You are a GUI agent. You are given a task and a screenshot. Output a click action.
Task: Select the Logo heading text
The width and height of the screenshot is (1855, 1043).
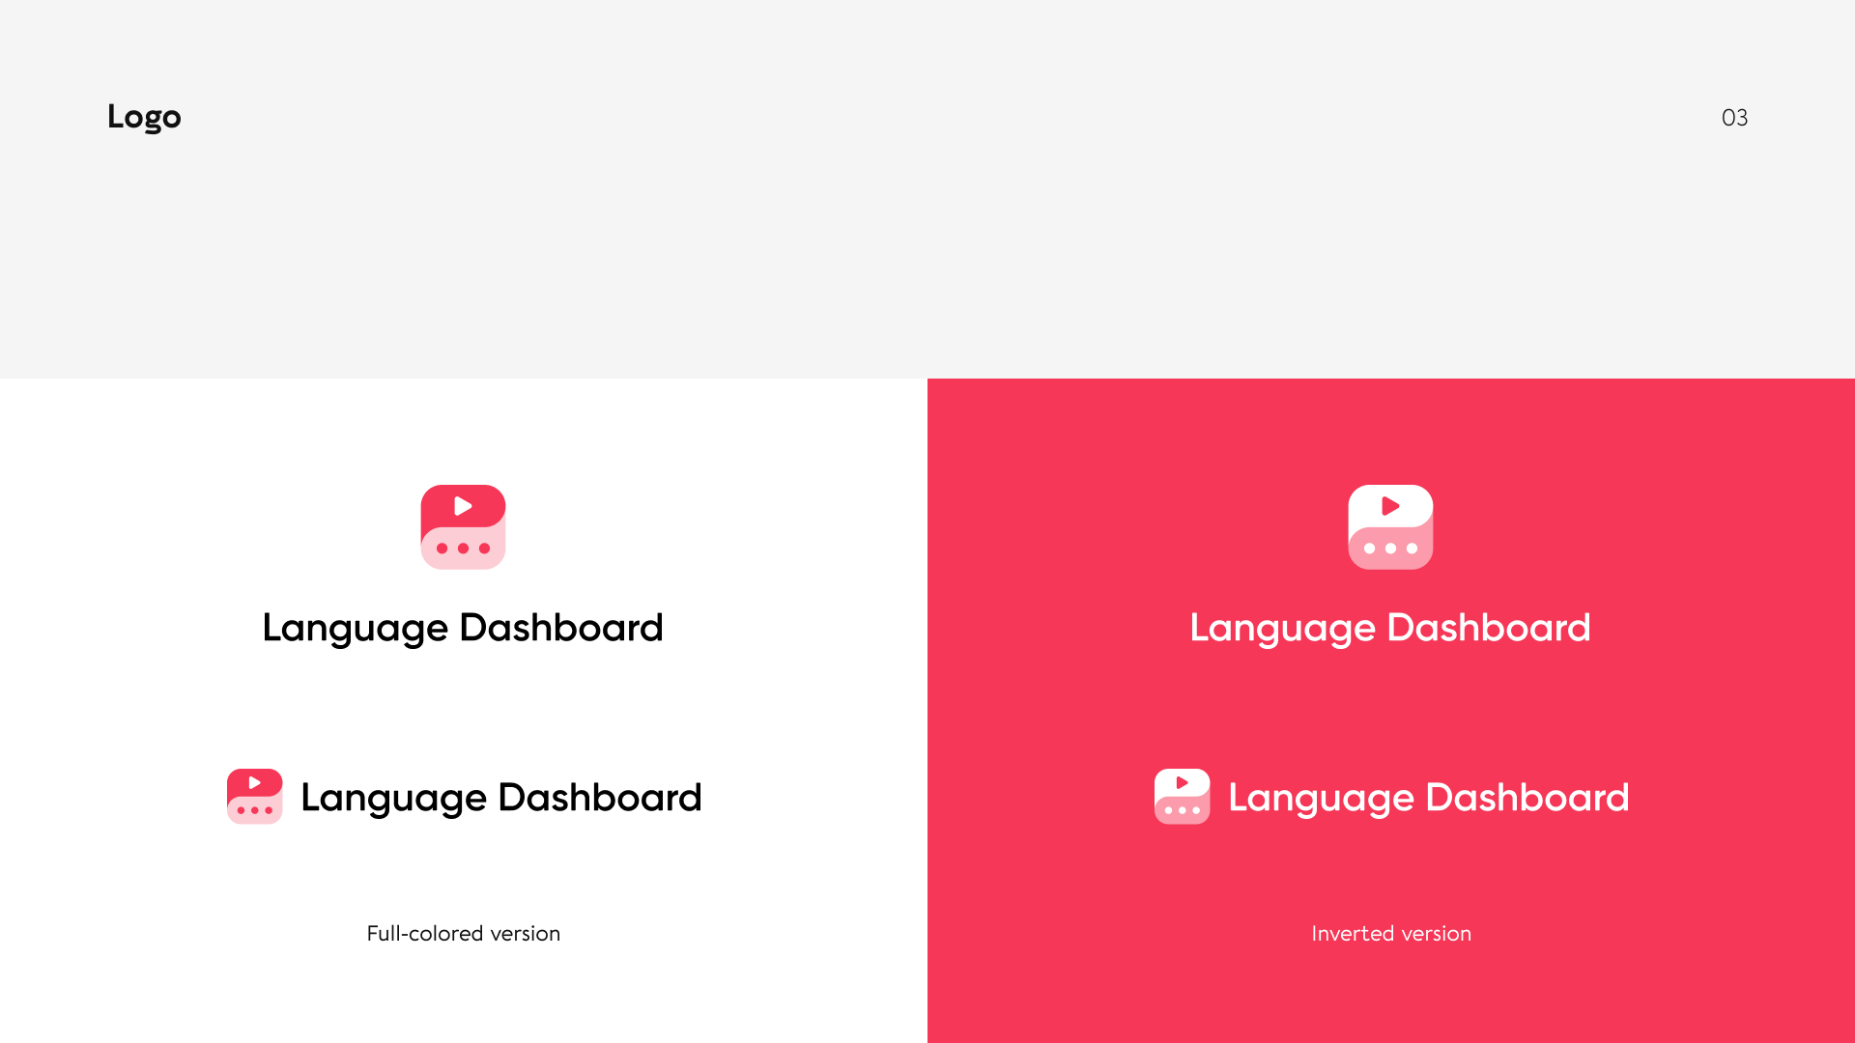click(x=144, y=117)
